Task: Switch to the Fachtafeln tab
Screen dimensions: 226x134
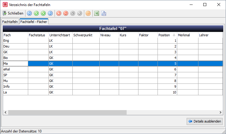Action: (10, 21)
